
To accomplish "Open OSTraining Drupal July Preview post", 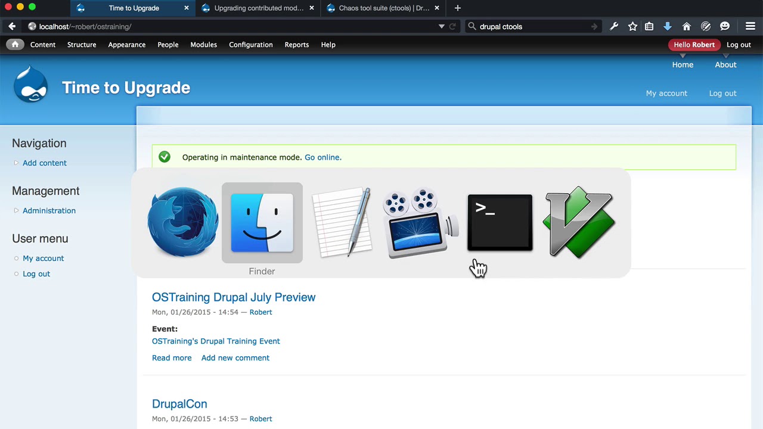I will point(234,297).
